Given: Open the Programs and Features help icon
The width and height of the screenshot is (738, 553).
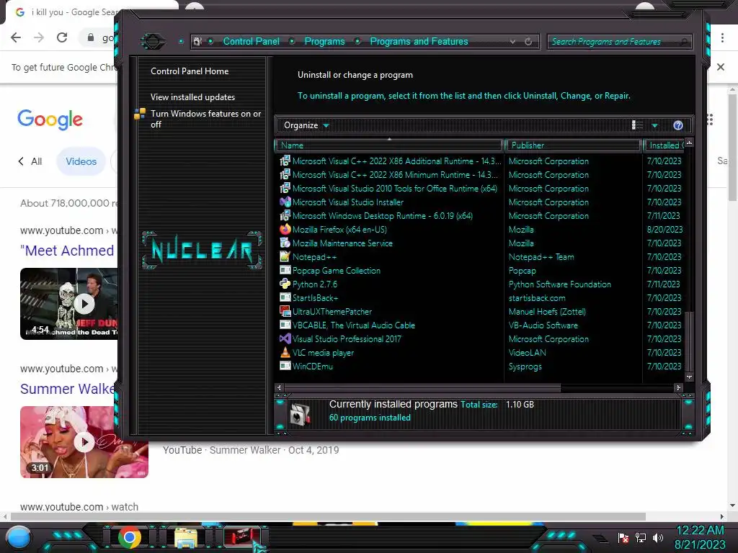Looking at the screenshot, I should [x=677, y=125].
